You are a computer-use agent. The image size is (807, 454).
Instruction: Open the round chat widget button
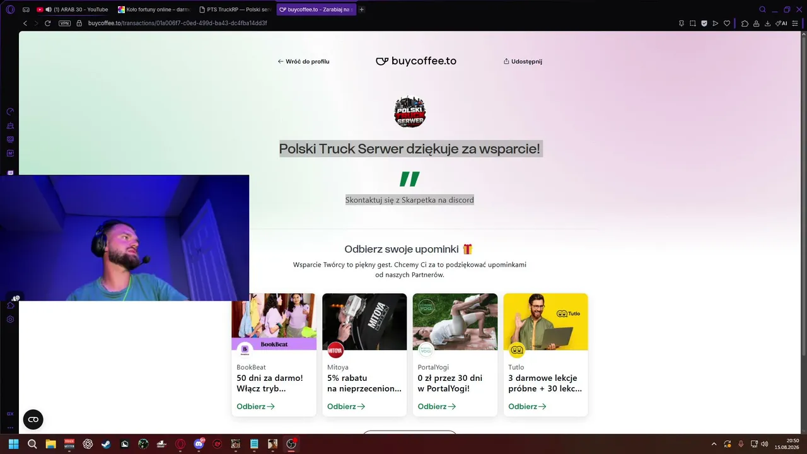[x=33, y=419]
